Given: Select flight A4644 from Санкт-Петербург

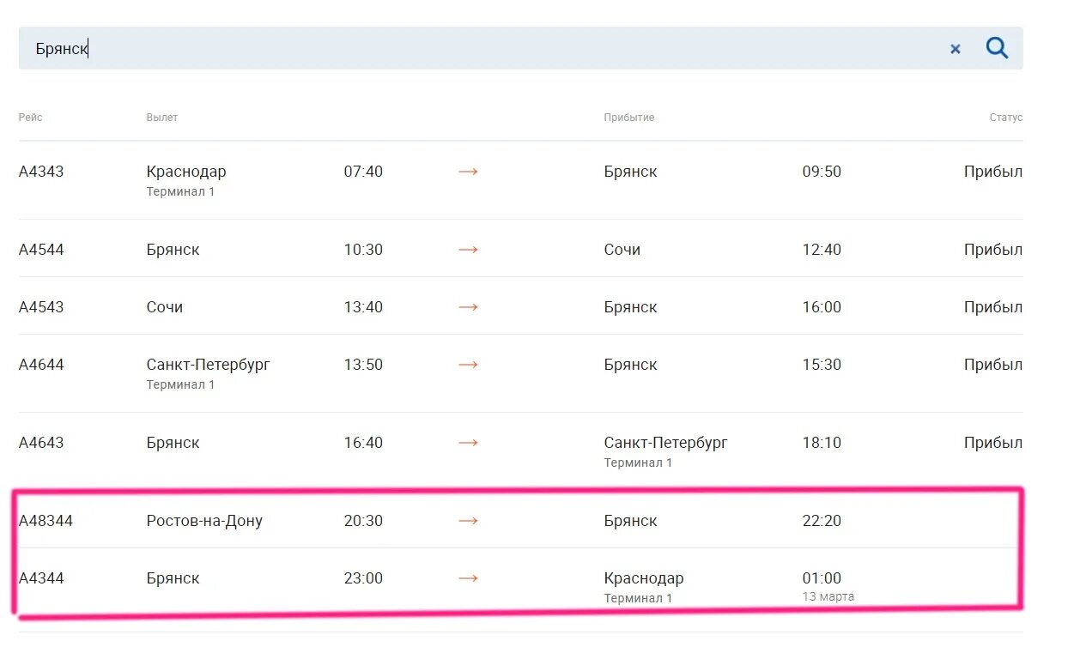Looking at the screenshot, I should pos(520,373).
